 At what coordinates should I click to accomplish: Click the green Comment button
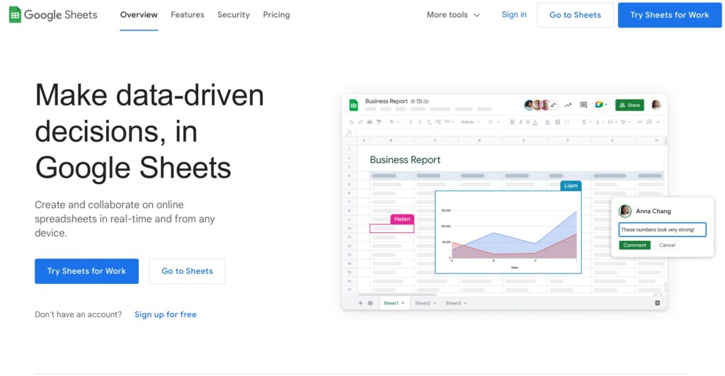pyautogui.click(x=634, y=245)
